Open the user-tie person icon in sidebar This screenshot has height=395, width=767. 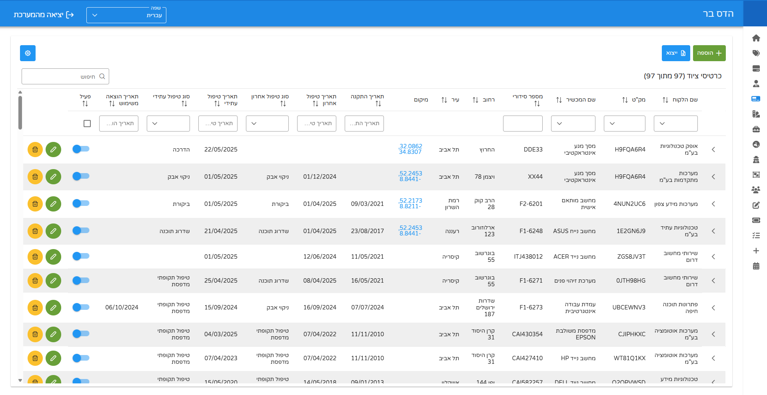pyautogui.click(x=756, y=84)
